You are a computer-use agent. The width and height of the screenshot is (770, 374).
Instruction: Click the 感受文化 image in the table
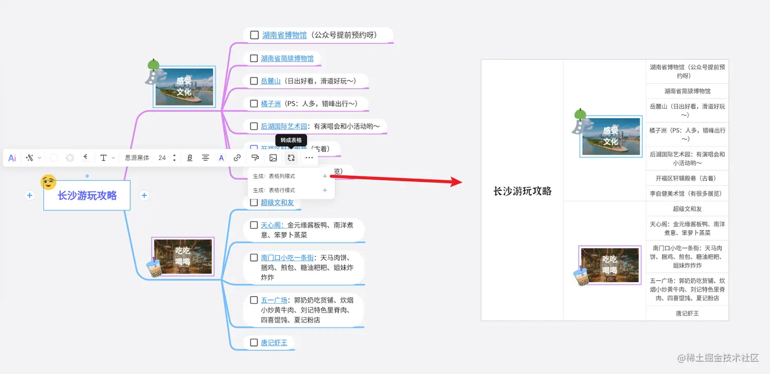point(610,137)
